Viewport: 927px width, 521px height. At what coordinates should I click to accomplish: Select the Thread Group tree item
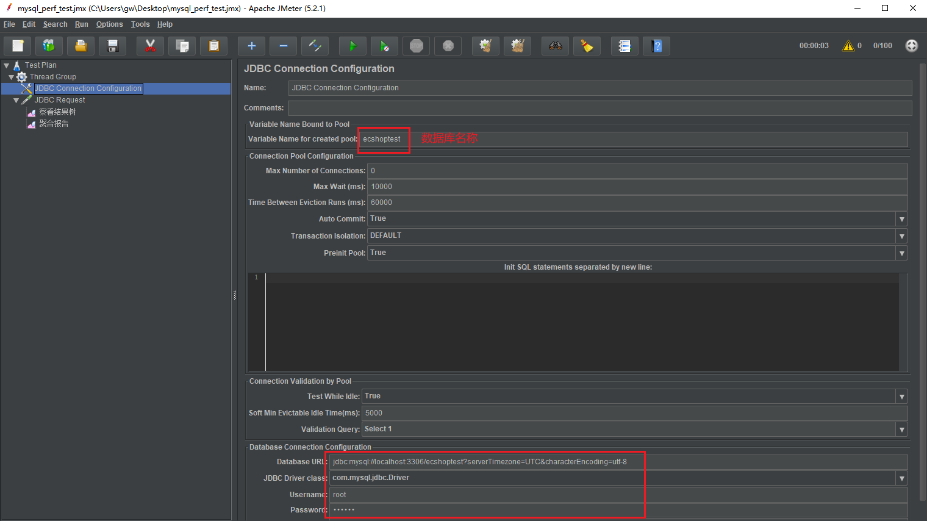53,77
